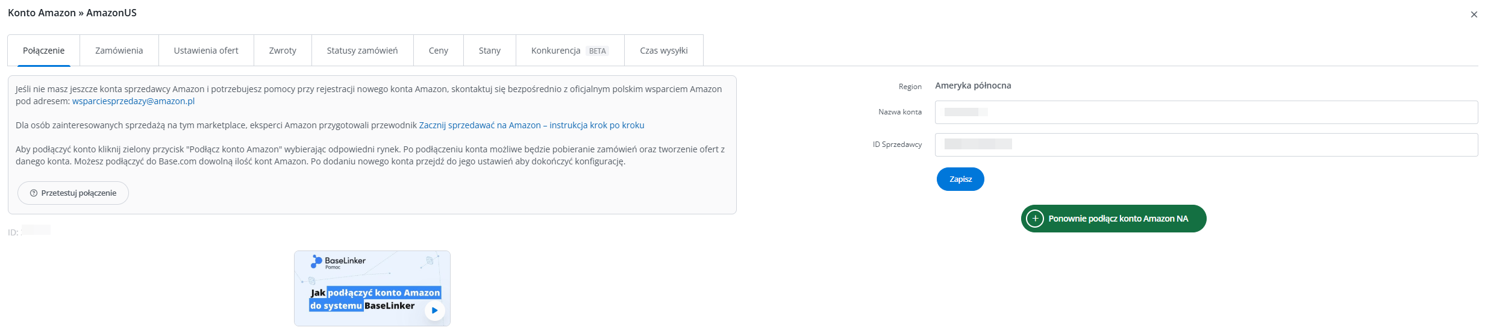Click the plus icon to reconnect Amazon NA
The width and height of the screenshot is (1485, 336).
pyautogui.click(x=1034, y=219)
